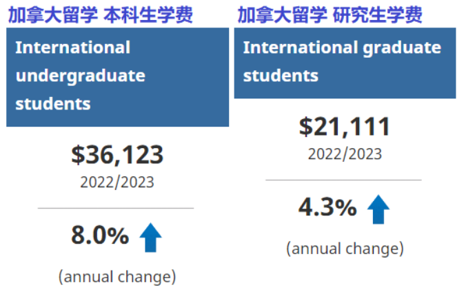Click the undergraduate (annual change) caption
This screenshot has height=305, width=464.
tap(117, 277)
